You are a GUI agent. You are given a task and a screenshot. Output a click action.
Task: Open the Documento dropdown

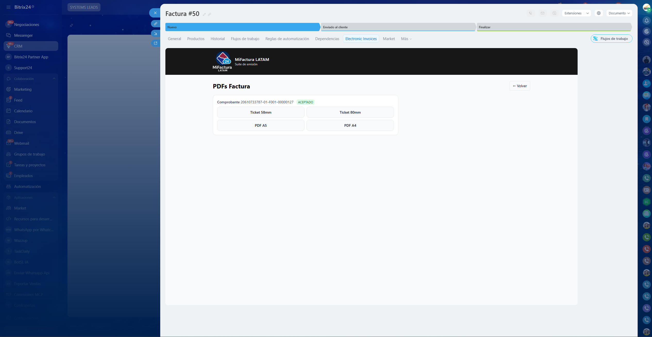tap(619, 13)
